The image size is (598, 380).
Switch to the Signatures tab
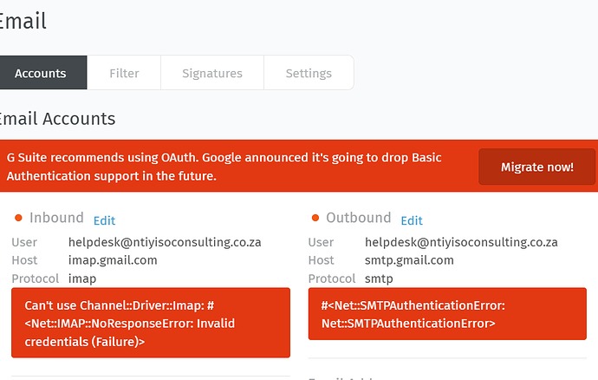(x=212, y=73)
